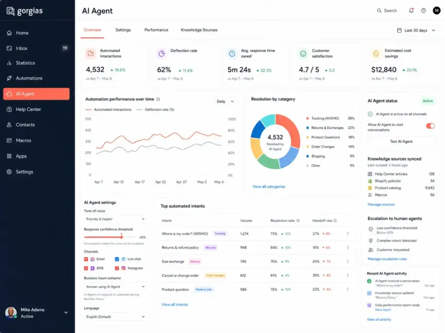Screen dimensions: 445x333
Task: Open the Manage escalation rules link
Action: [387, 259]
